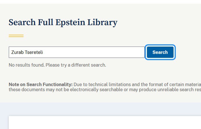Click the word "Search" in the page heading

pyautogui.click(x=22, y=22)
